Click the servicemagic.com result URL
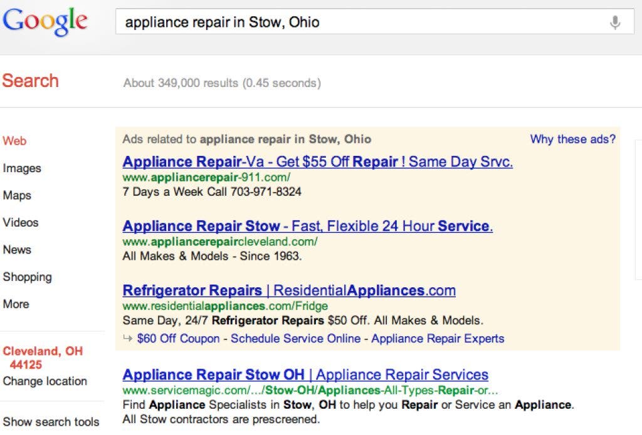This screenshot has height=435, width=642. [x=310, y=390]
